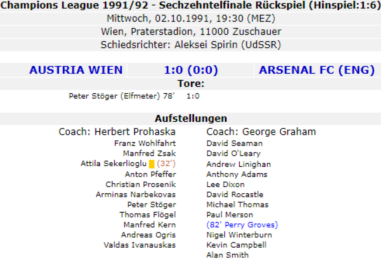The image size is (381, 260).
Task: Click referee Aleksei Spirin line
Action: pyautogui.click(x=191, y=45)
